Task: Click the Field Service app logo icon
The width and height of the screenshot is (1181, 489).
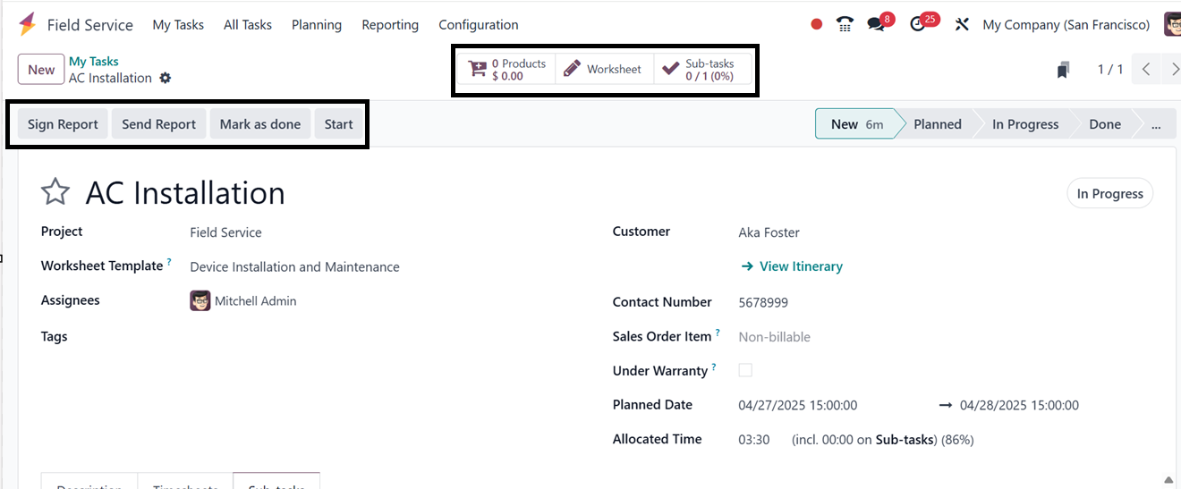Action: (28, 24)
